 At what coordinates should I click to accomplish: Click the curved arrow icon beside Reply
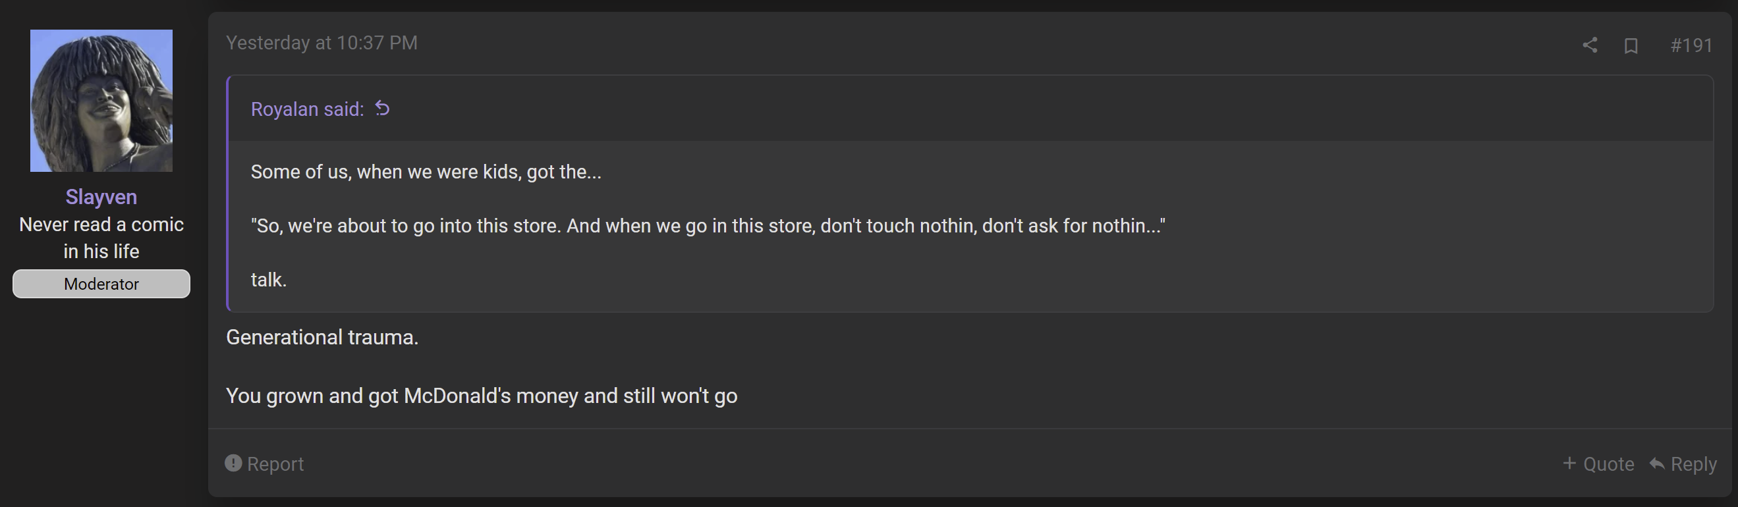pos(1657,463)
